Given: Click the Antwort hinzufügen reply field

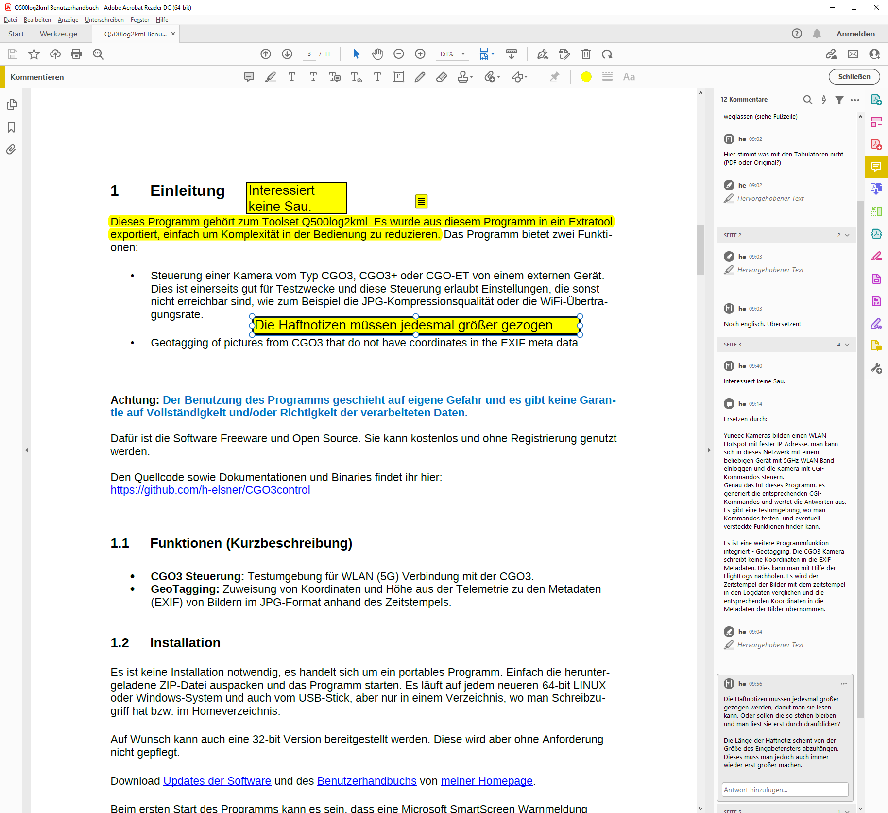Looking at the screenshot, I should [785, 790].
